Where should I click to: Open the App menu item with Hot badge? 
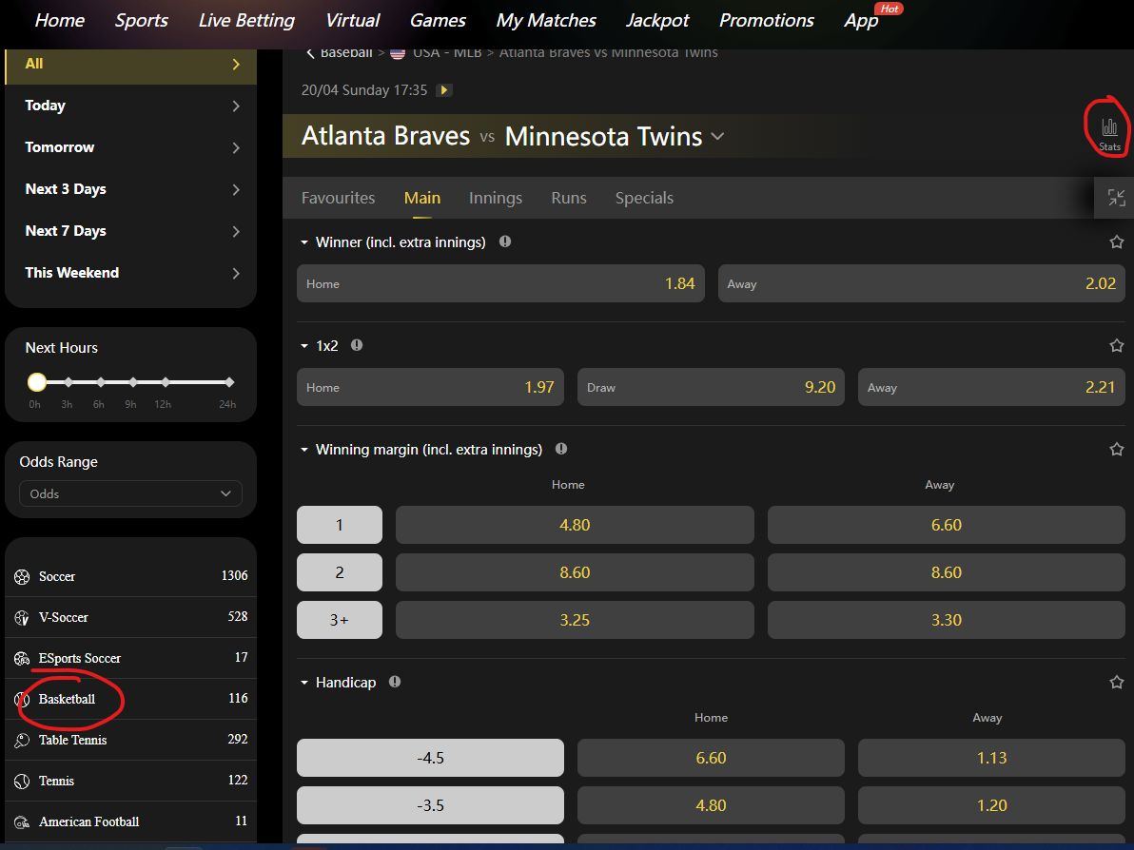pos(861,20)
